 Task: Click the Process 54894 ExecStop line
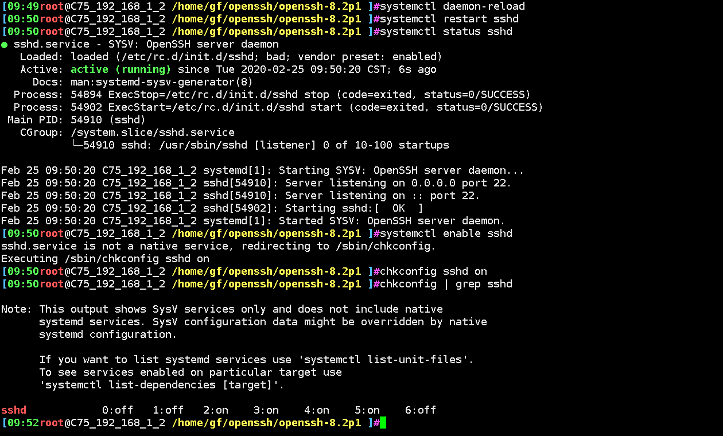click(273, 95)
